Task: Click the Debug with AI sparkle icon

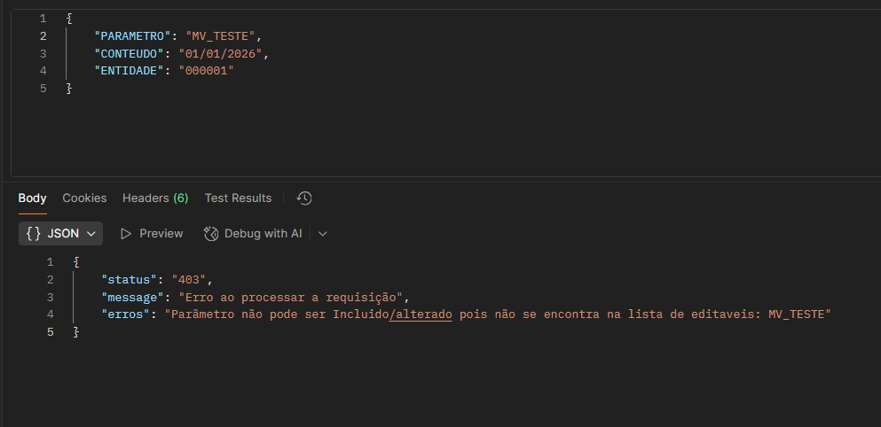Action: (x=211, y=234)
